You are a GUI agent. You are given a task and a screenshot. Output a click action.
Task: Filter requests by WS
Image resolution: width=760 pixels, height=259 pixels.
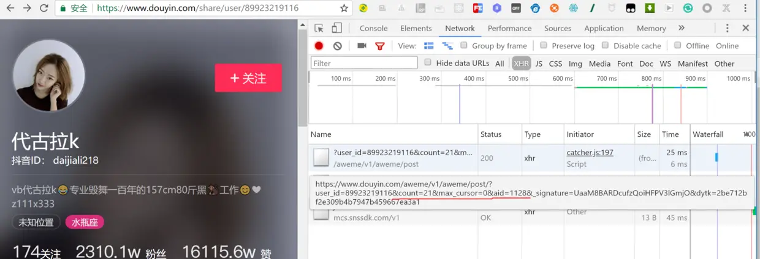(x=665, y=64)
